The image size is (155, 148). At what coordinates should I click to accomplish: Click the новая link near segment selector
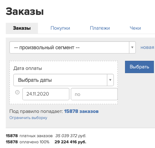tap(147, 47)
